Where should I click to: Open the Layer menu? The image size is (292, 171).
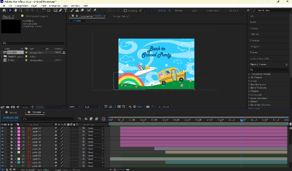pyautogui.click(x=34, y=6)
